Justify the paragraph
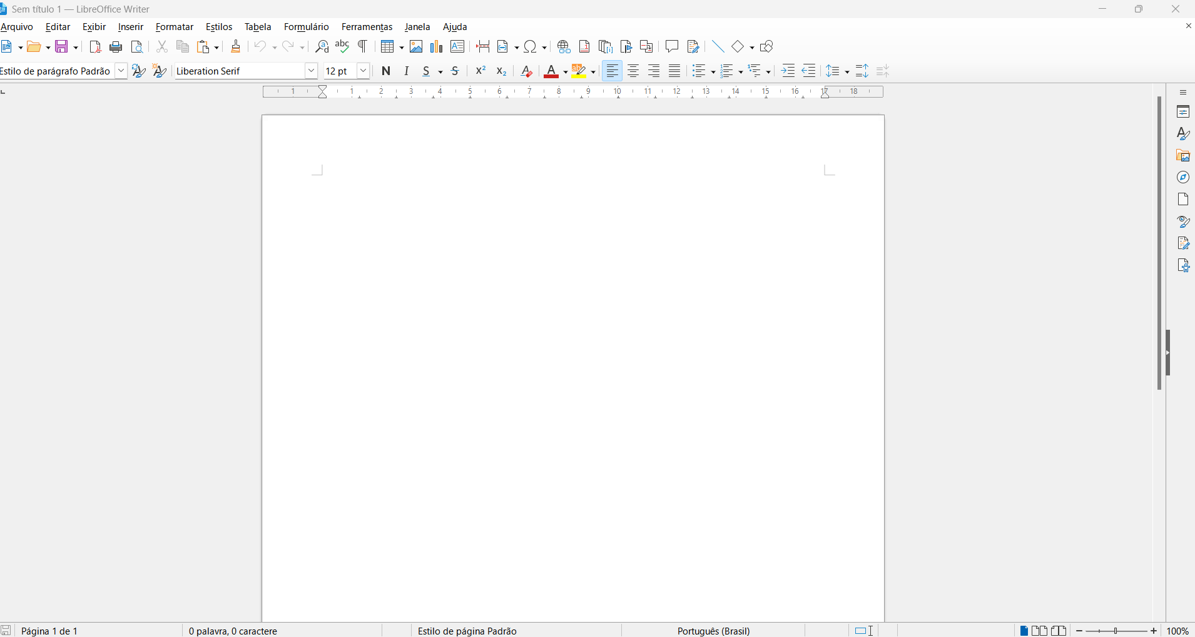Screen dimensions: 1195x637 pos(674,71)
